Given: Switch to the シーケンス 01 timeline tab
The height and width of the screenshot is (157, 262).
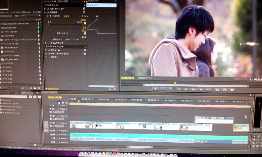Looking at the screenshot, I should (49, 93).
